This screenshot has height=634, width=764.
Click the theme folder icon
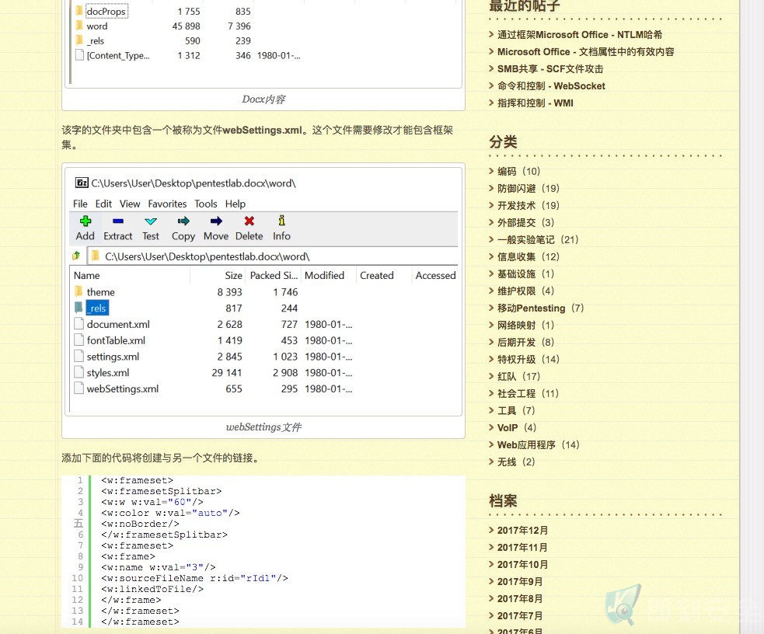[78, 291]
